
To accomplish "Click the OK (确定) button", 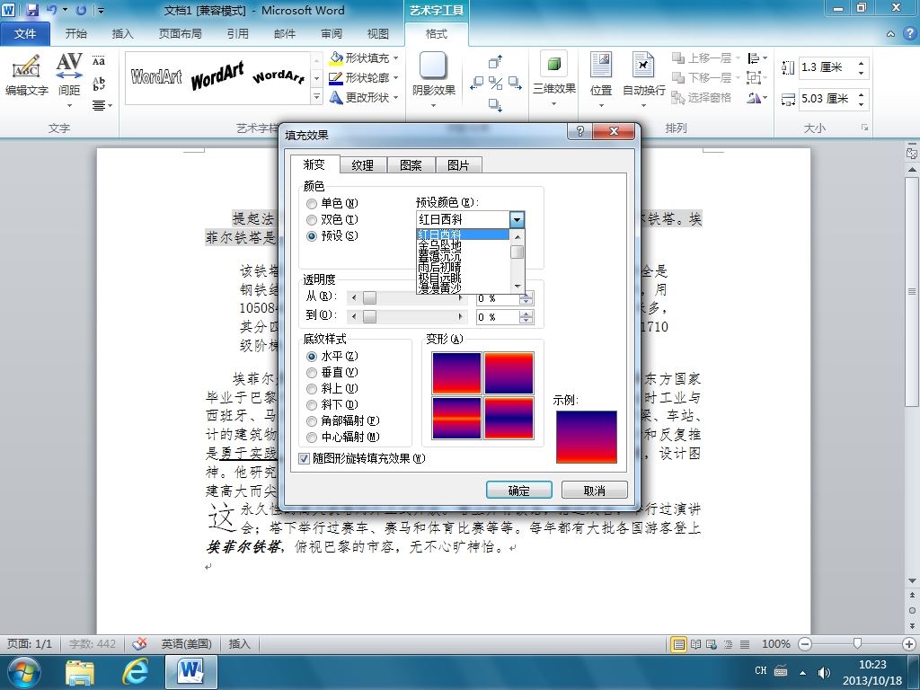I will 518,490.
